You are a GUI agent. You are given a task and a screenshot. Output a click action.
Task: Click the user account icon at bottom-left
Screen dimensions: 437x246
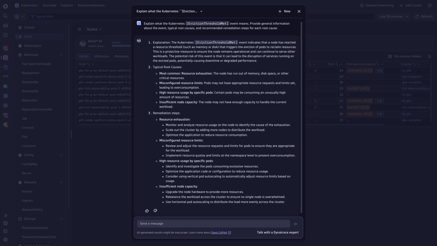(5, 239)
